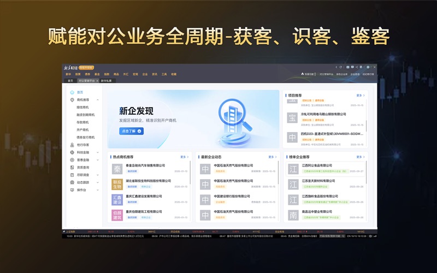The image size is (437, 273).
Task: Click the back arrow in title bar
Action: pos(336,67)
